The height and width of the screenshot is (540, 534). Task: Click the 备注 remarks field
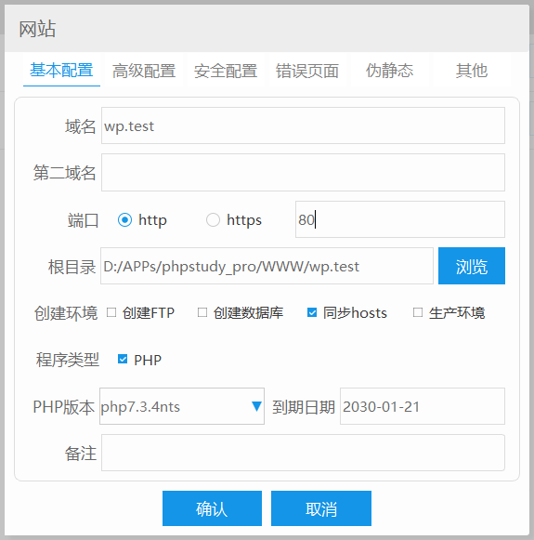pyautogui.click(x=303, y=453)
